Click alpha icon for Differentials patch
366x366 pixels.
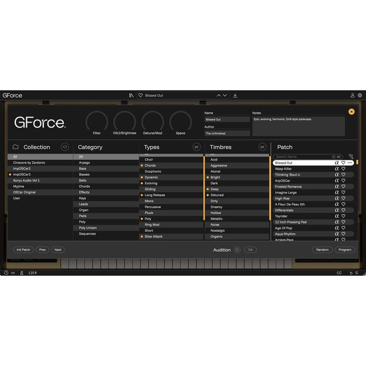tap(337, 210)
